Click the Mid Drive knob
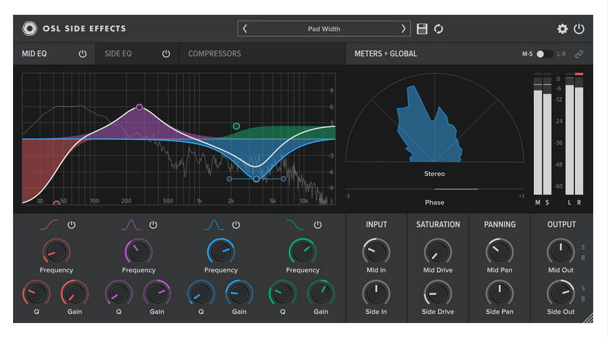 [438, 252]
